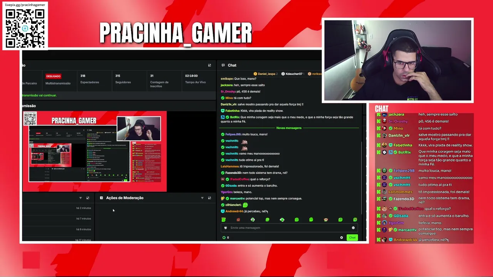Viewport: 493px width, 277px height.
Task: Click username BotRix in dashboard chat
Action: [235, 117]
